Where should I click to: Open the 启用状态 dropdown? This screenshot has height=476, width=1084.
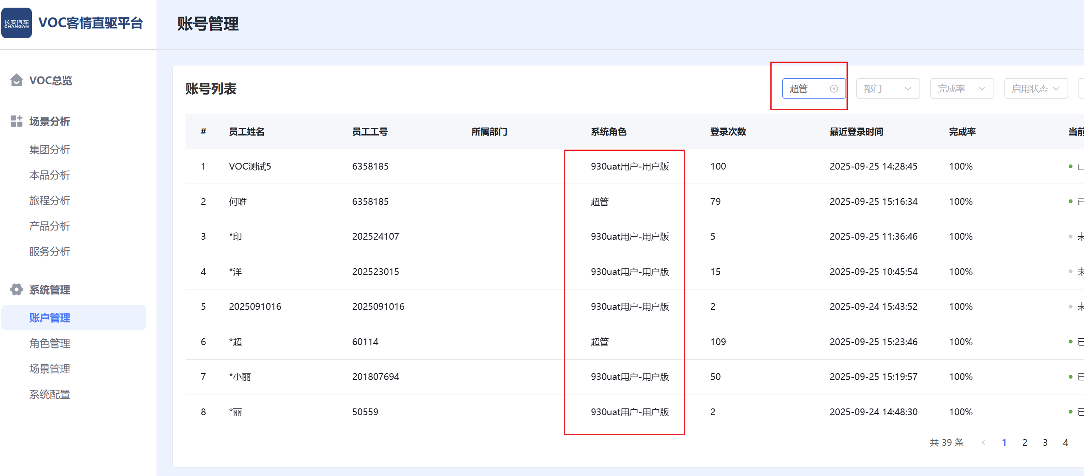point(1035,88)
